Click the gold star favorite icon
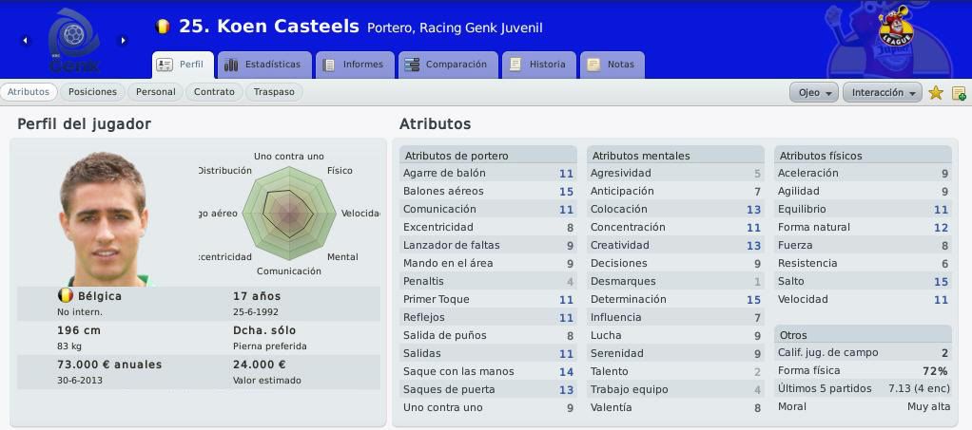 [936, 93]
